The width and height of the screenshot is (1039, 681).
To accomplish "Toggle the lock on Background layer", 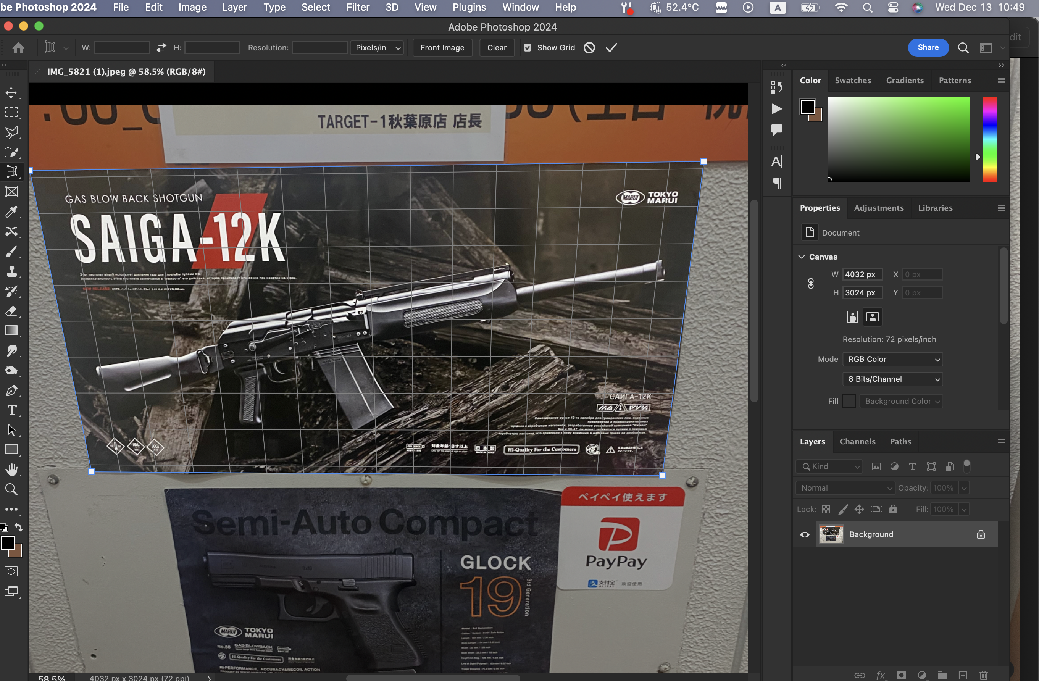I will pos(981,534).
